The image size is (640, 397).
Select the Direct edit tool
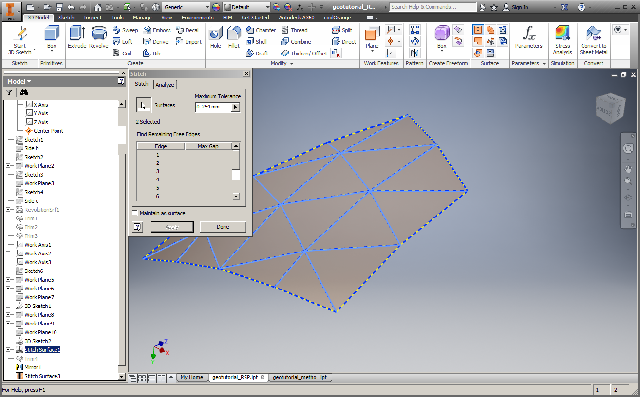[344, 42]
